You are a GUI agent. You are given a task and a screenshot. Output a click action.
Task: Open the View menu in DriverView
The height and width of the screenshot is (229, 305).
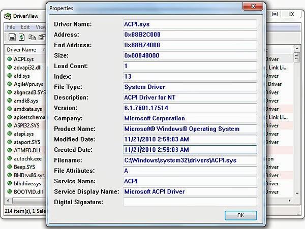coord(41,27)
